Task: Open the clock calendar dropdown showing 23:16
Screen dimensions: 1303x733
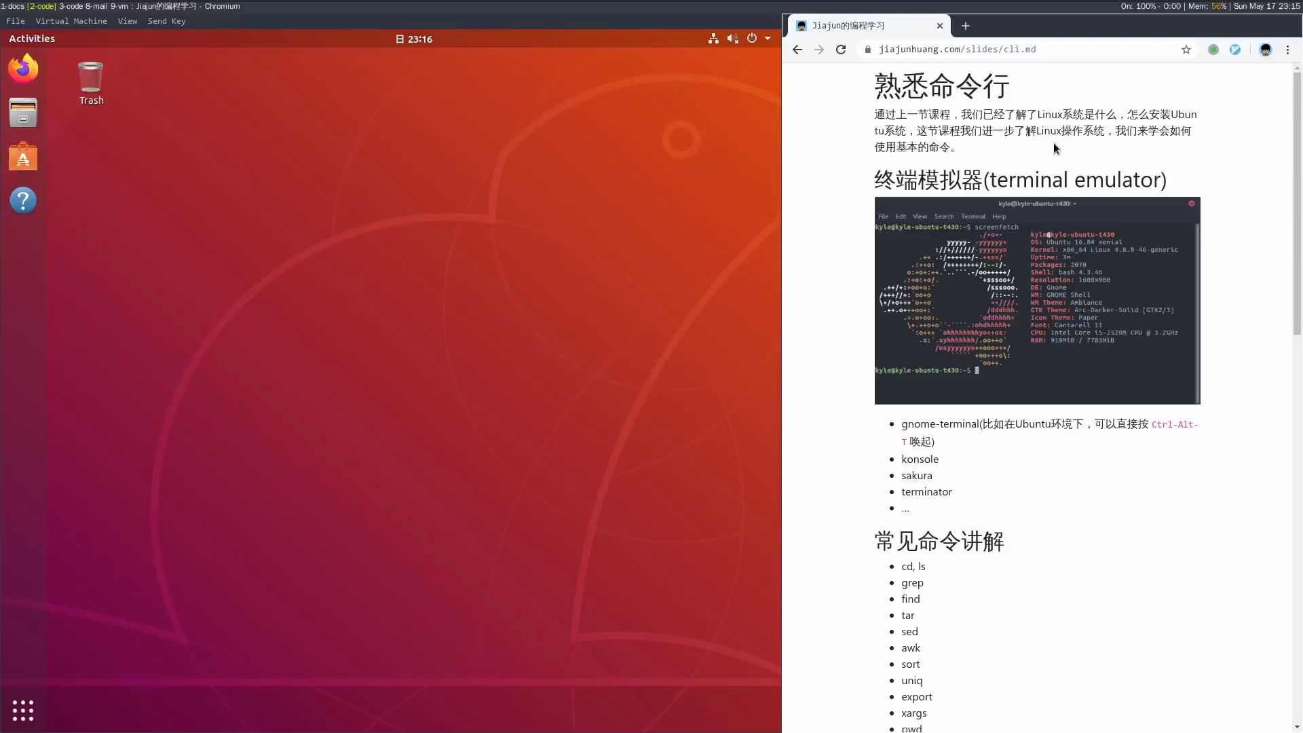Action: coord(415,39)
